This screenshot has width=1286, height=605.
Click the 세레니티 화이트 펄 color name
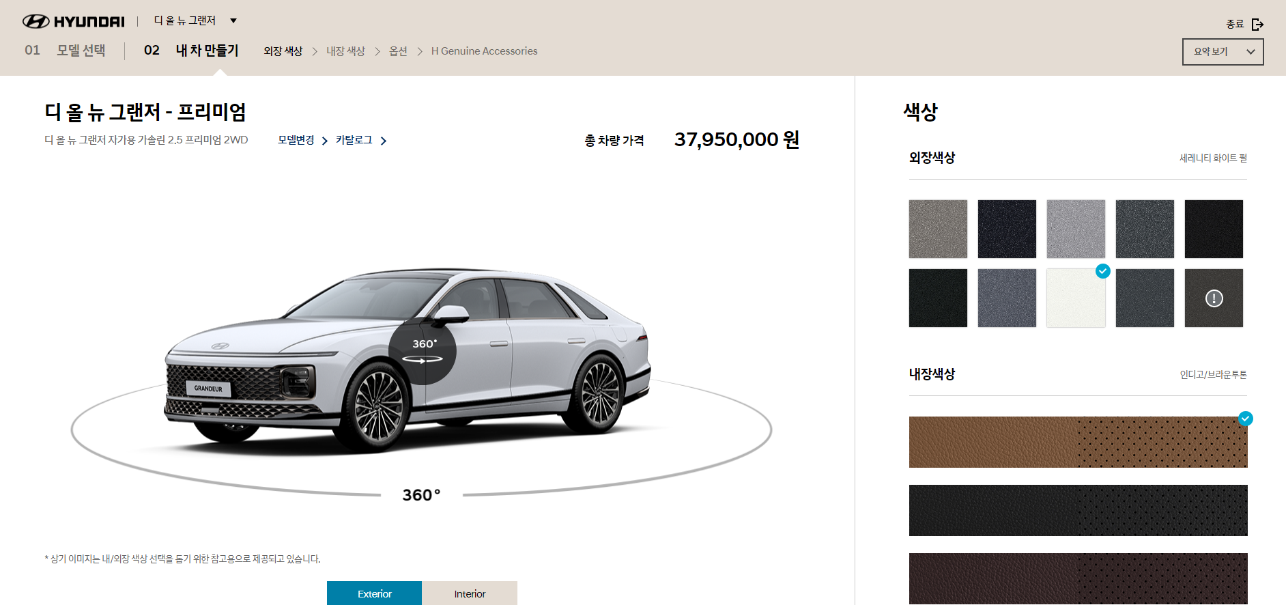(1213, 158)
